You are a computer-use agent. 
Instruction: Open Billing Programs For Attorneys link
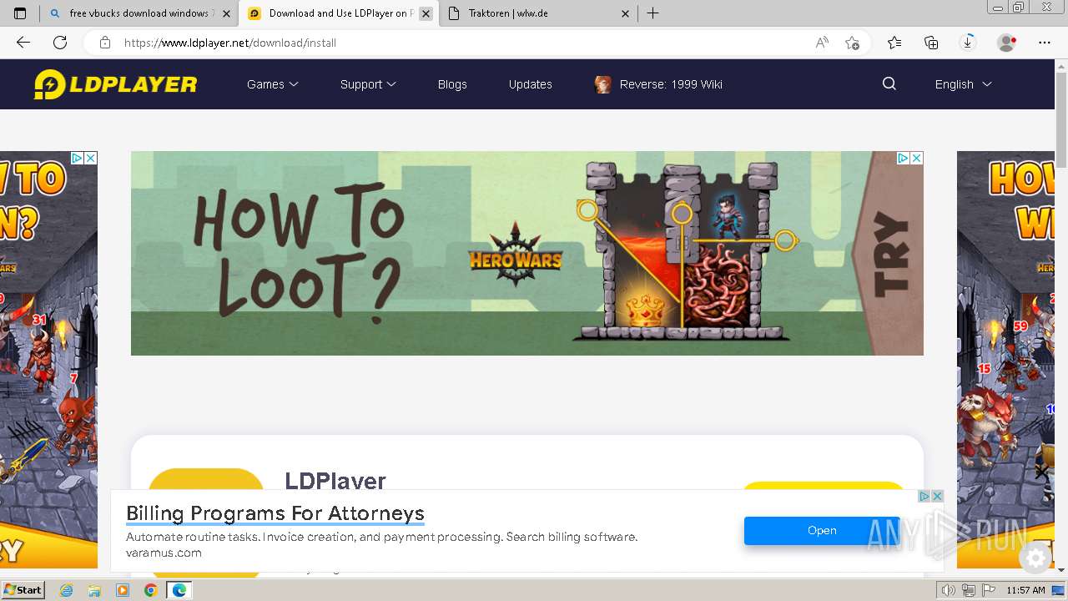[275, 513]
